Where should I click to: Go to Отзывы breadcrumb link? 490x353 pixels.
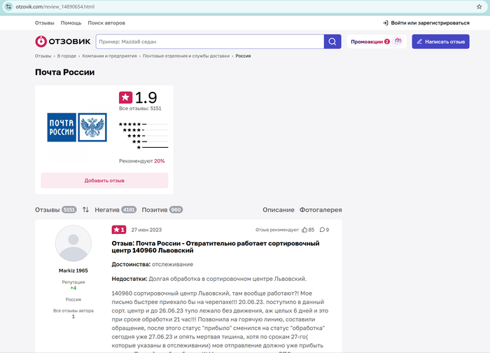click(x=43, y=56)
